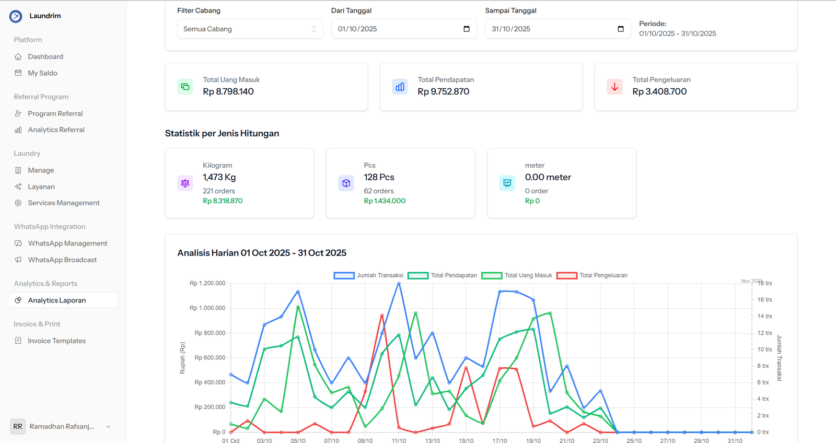This screenshot has width=836, height=443.
Task: Click the Pcs box icon
Action: [x=346, y=183]
